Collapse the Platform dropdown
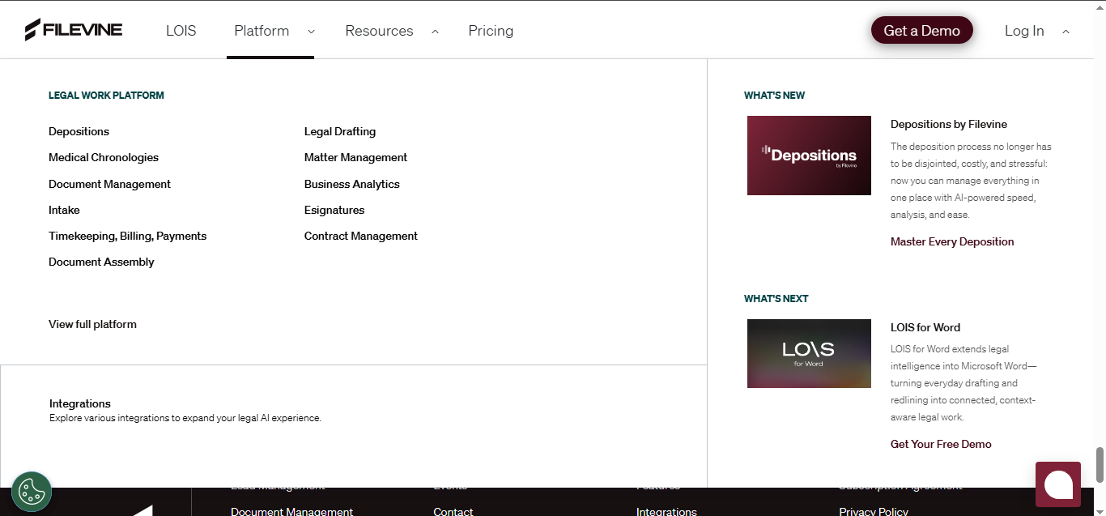1106x516 pixels. pyautogui.click(x=262, y=31)
